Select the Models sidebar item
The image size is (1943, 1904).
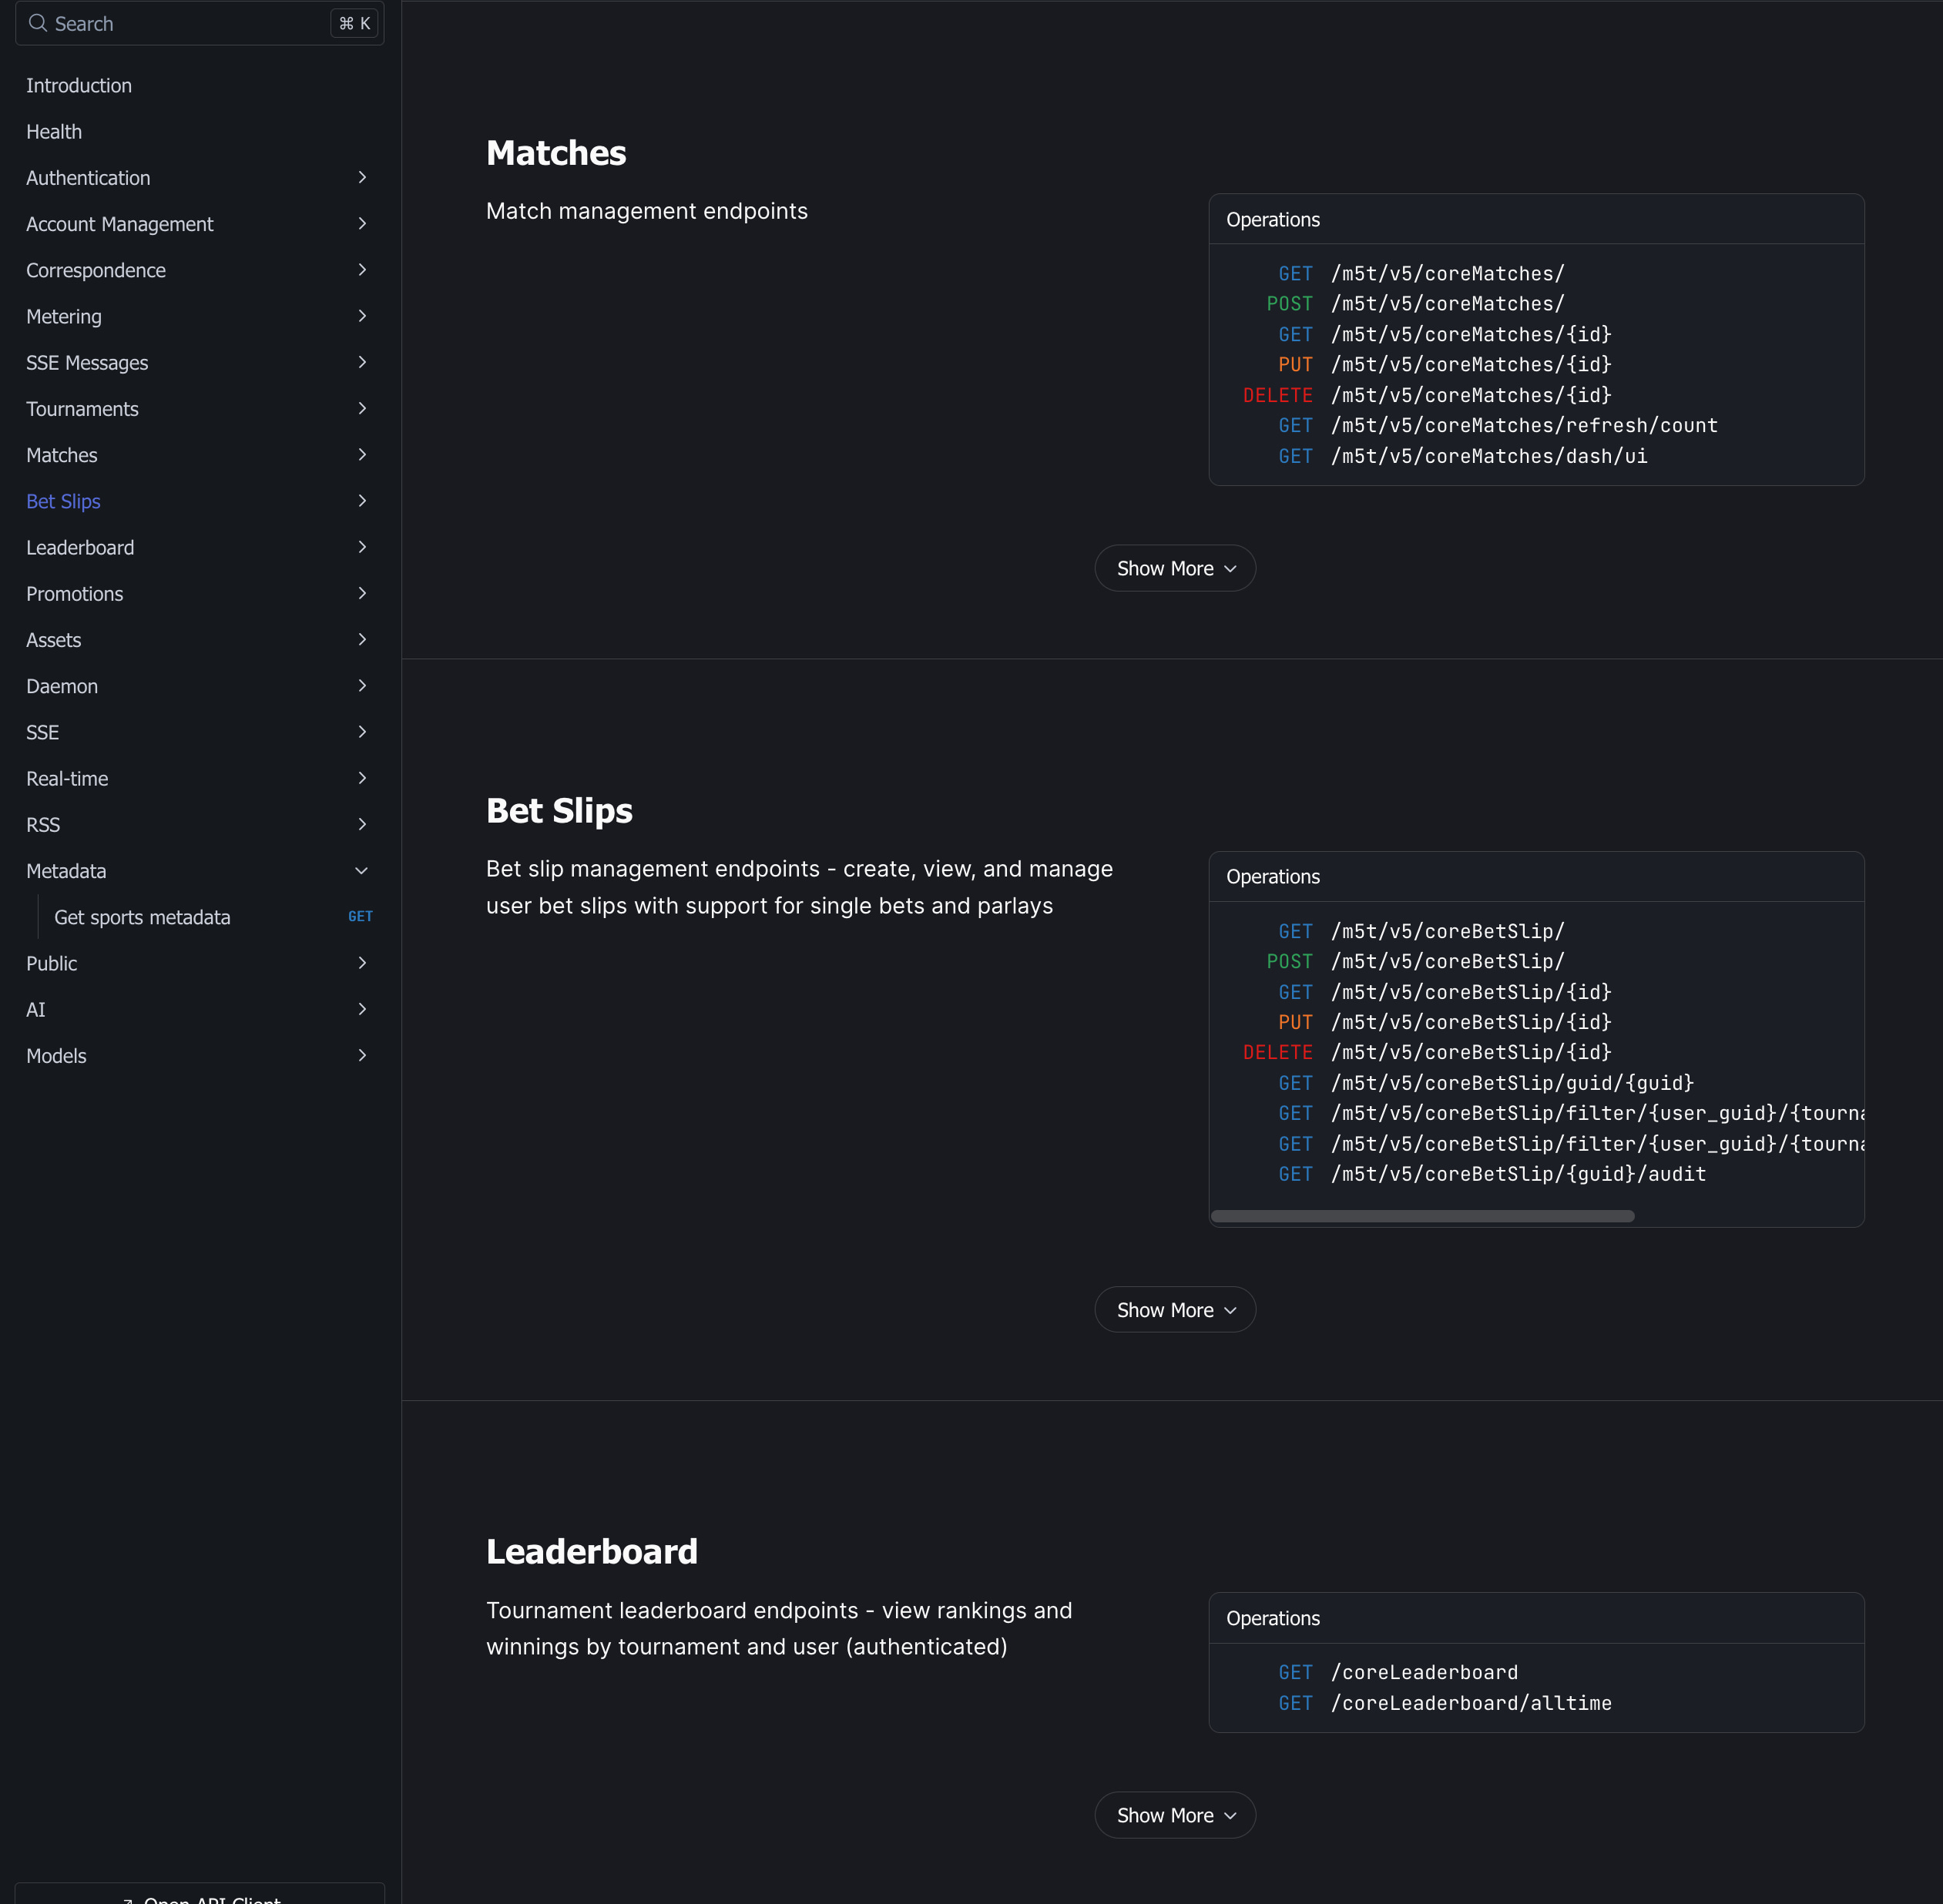[56, 1056]
